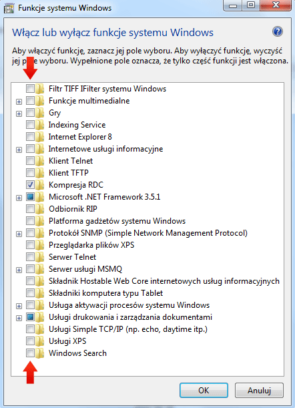Image resolution: width=295 pixels, height=408 pixels.
Task: Expand Internetowe usługi informacyjne node
Action: (19, 150)
